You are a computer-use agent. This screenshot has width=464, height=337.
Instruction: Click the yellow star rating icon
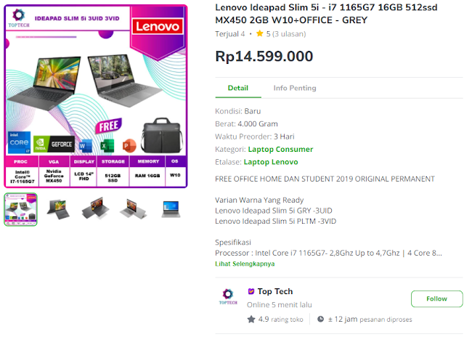click(259, 33)
